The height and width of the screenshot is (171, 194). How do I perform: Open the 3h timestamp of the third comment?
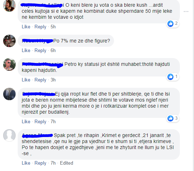[x=53, y=80]
